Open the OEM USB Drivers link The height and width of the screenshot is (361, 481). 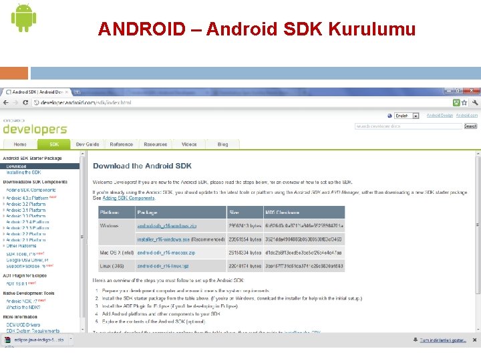23,325
